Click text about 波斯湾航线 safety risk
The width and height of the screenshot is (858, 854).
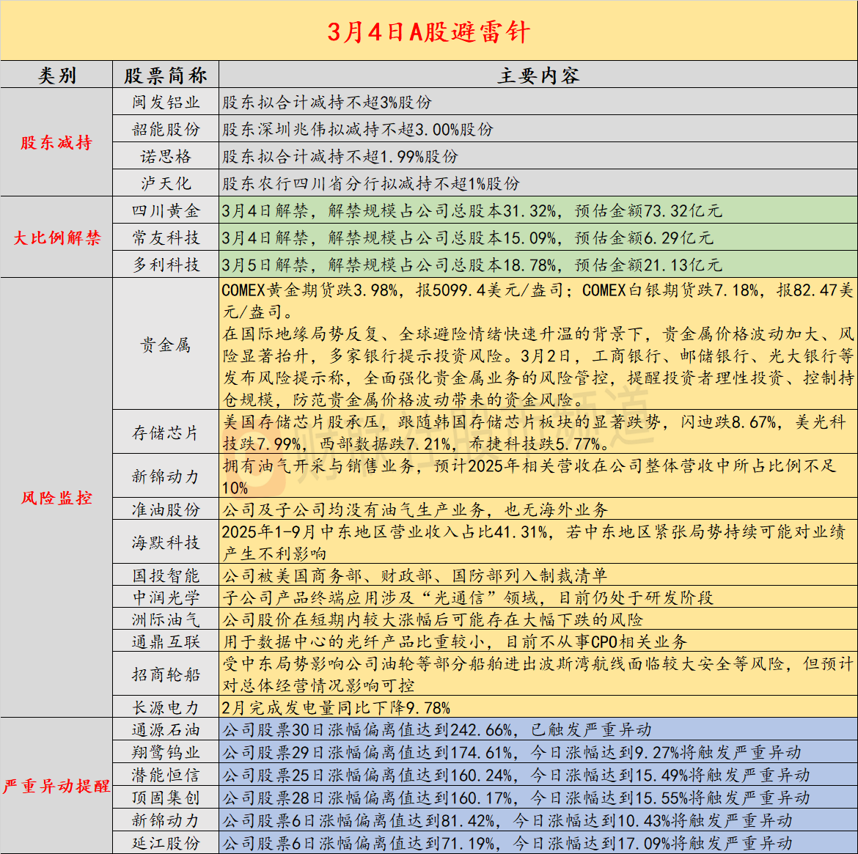(x=538, y=674)
